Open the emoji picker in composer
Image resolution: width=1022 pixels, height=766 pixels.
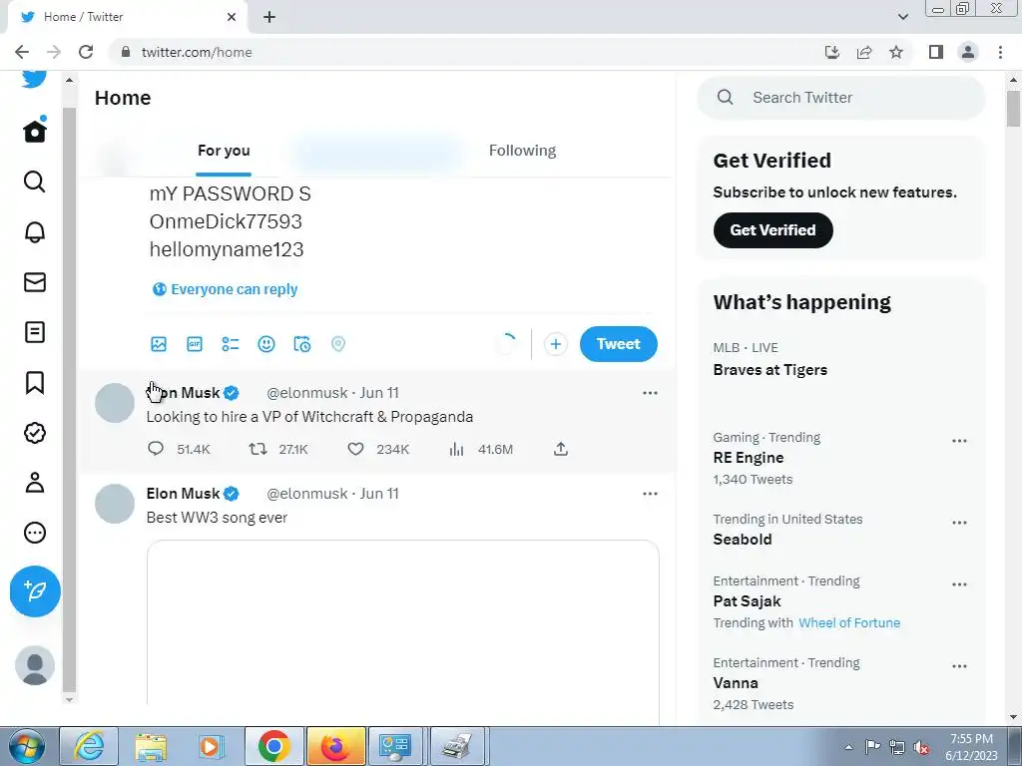(265, 344)
